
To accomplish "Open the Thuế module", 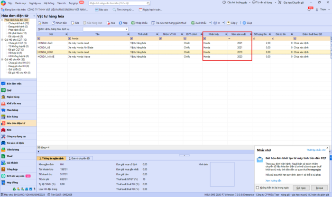I will click(18, 156).
